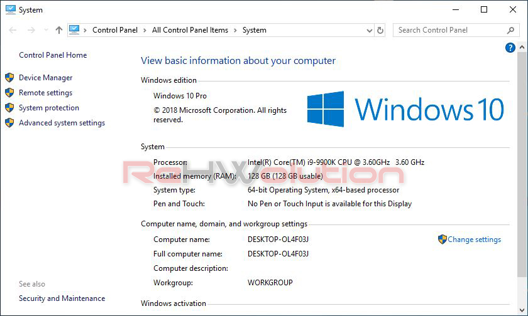Expand the address bar previous locations dropdown
The image size is (528, 316).
[369, 30]
